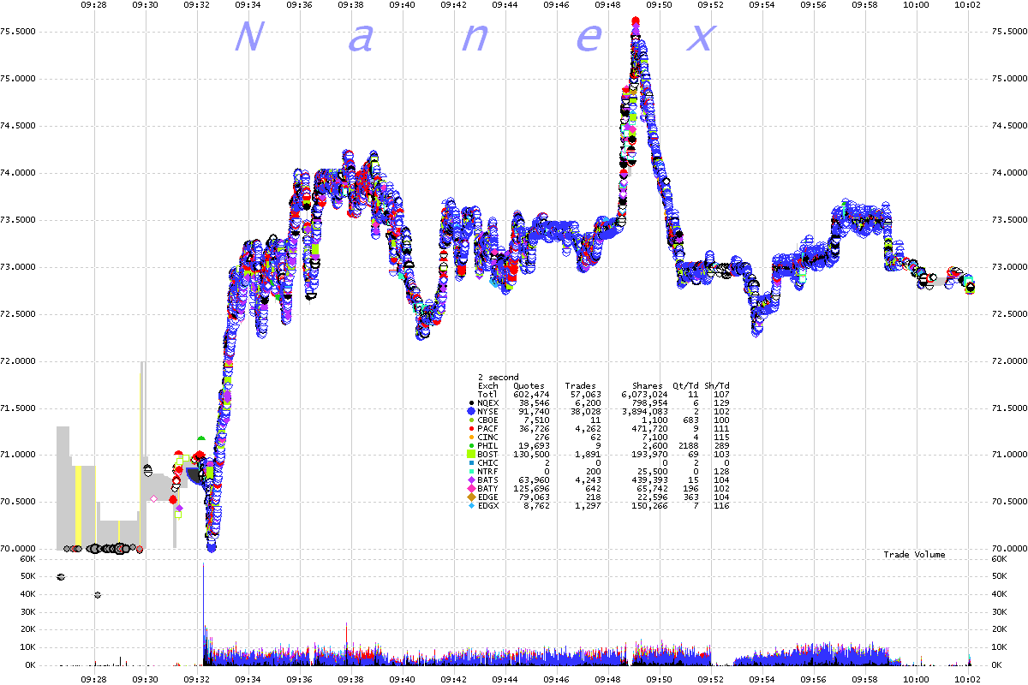The height and width of the screenshot is (685, 1028).
Task: Click the blue CHIC legend square
Action: [x=470, y=462]
